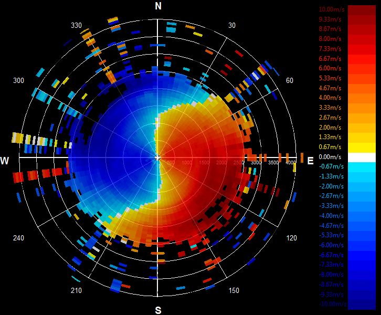Click the -2.00m/s legend label
Image resolution: width=381 pixels, height=315 pixels.
pyautogui.click(x=331, y=186)
